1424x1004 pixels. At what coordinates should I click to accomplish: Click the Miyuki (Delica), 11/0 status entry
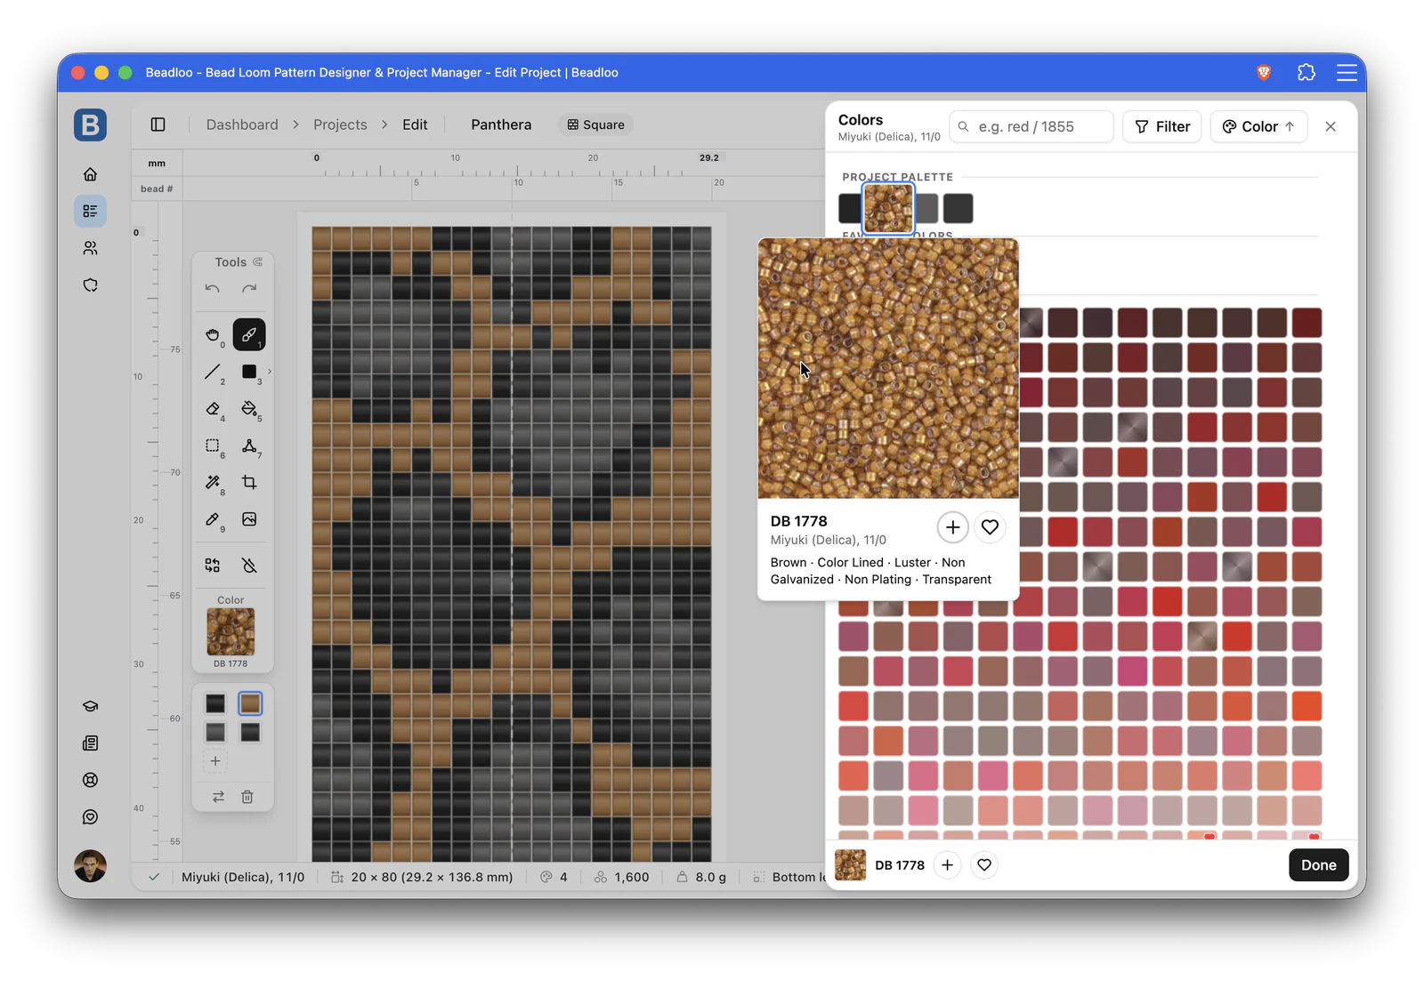point(243,877)
